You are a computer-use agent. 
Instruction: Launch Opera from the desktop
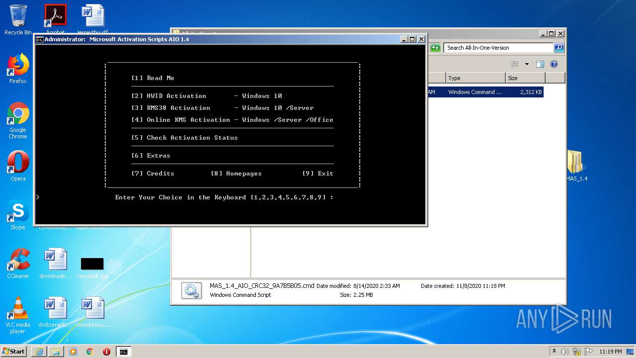pyautogui.click(x=18, y=166)
